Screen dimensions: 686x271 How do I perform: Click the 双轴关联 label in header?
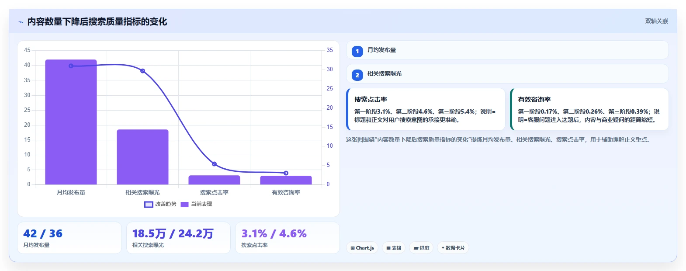[x=657, y=21]
